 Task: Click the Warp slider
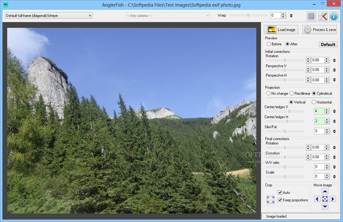tap(248, 15)
